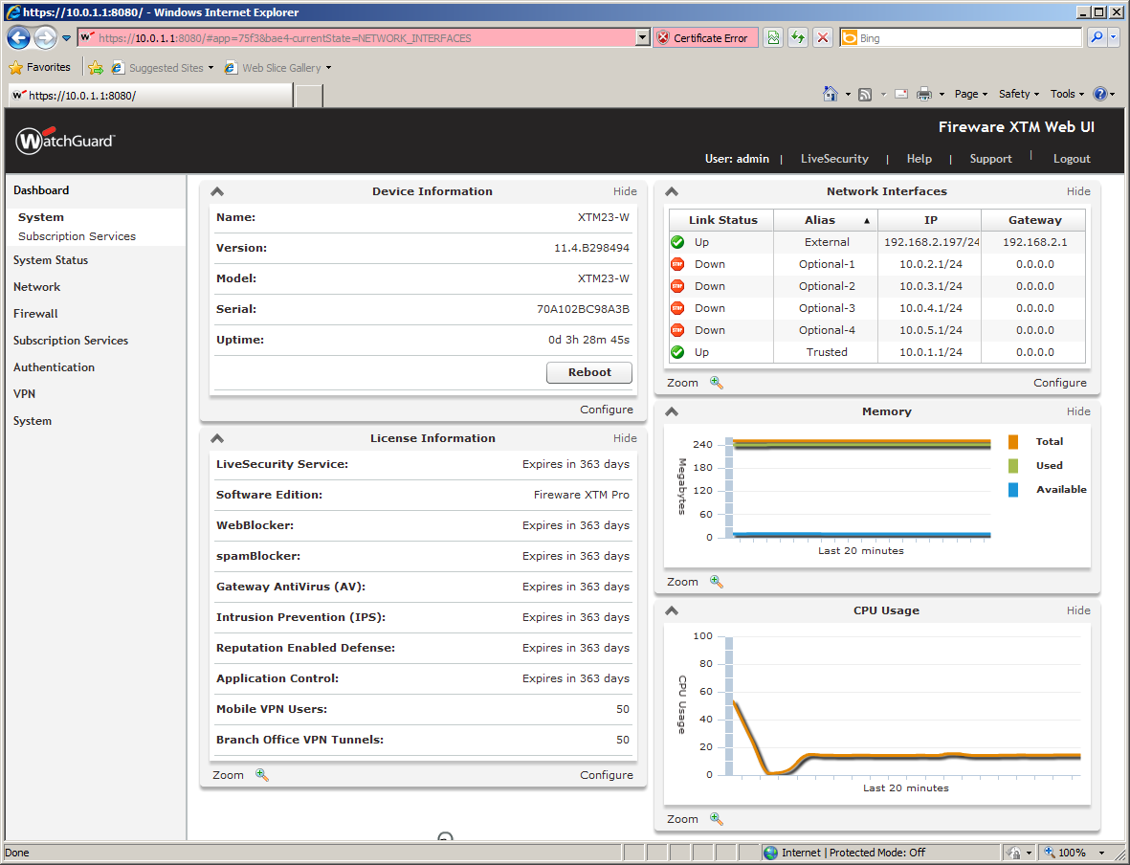The width and height of the screenshot is (1130, 865).
Task: Open the search provider dropdown arrow
Action: tap(1115, 37)
